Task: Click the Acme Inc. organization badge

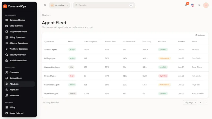Action: point(52,5)
